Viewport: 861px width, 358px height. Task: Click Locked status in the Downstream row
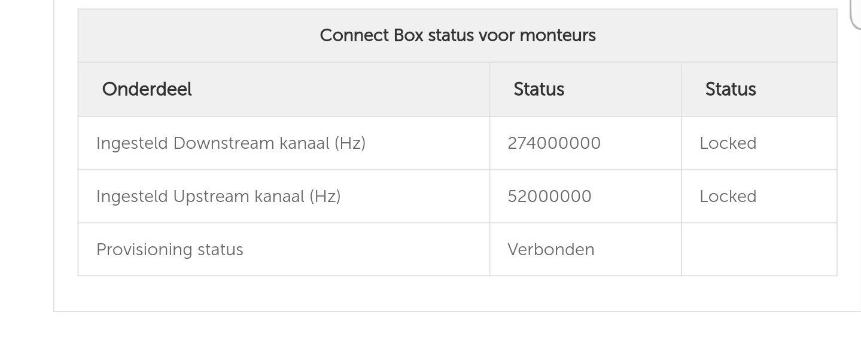pos(728,143)
